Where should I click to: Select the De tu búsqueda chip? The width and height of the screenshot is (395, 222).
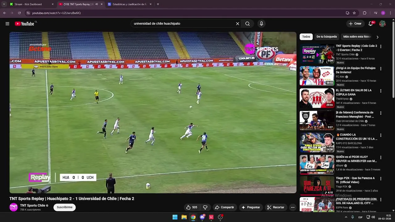coord(326,37)
